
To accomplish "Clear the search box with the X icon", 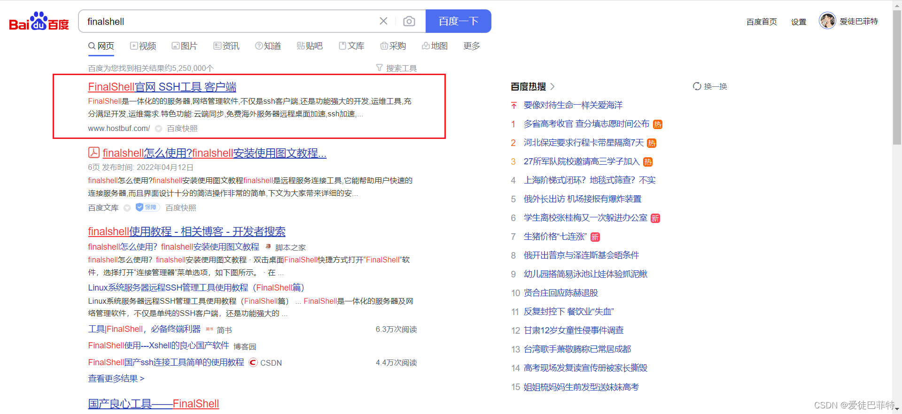I will pyautogui.click(x=383, y=21).
